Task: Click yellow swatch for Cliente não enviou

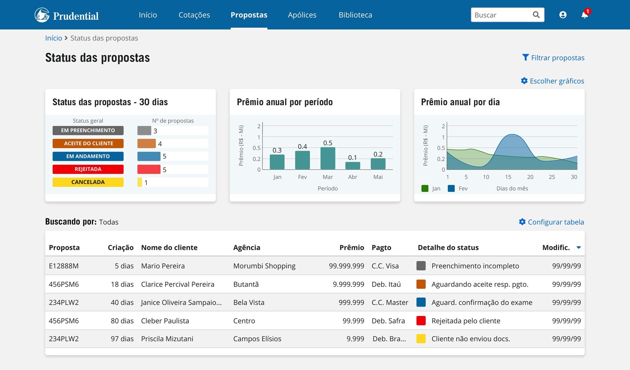Action: coord(421,338)
